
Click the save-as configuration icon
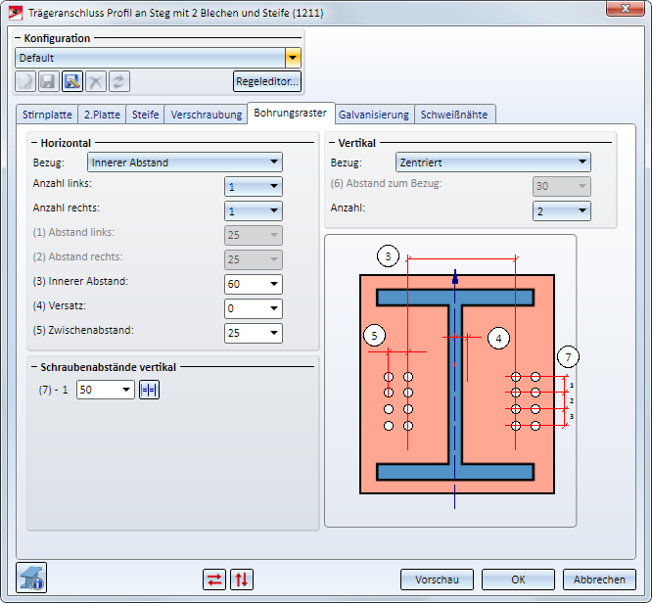point(71,81)
